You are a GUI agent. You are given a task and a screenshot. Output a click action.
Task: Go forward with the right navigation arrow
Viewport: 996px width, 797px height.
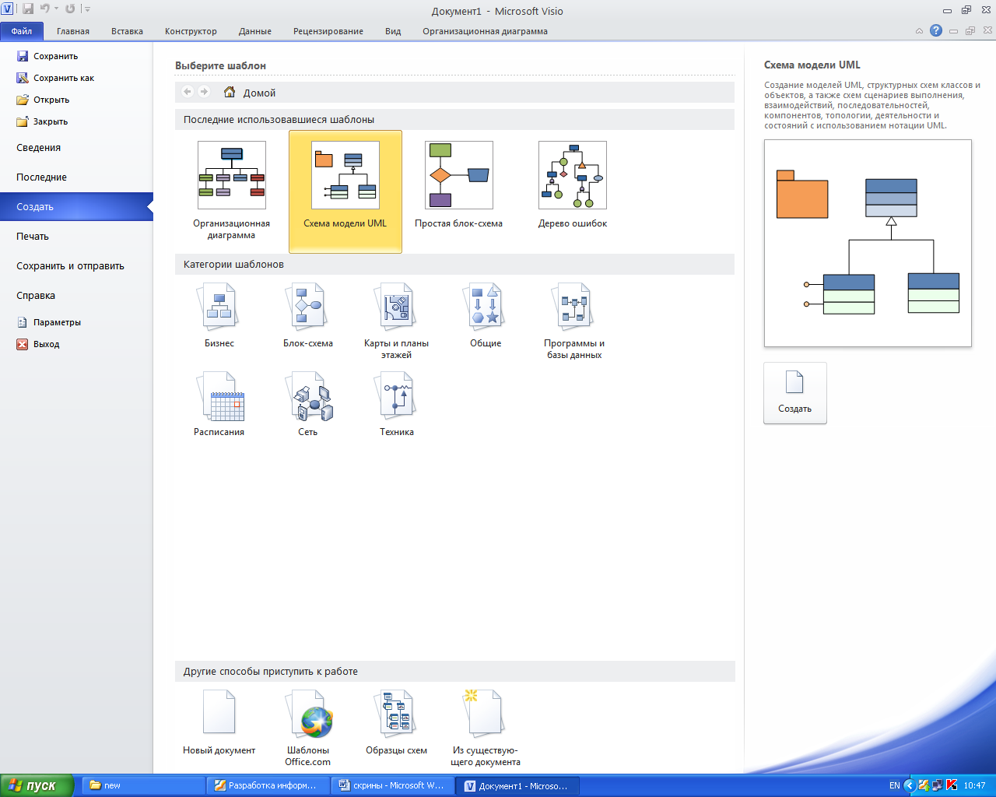204,92
